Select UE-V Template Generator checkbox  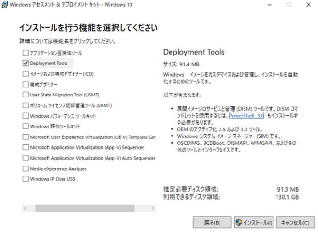click(25, 137)
